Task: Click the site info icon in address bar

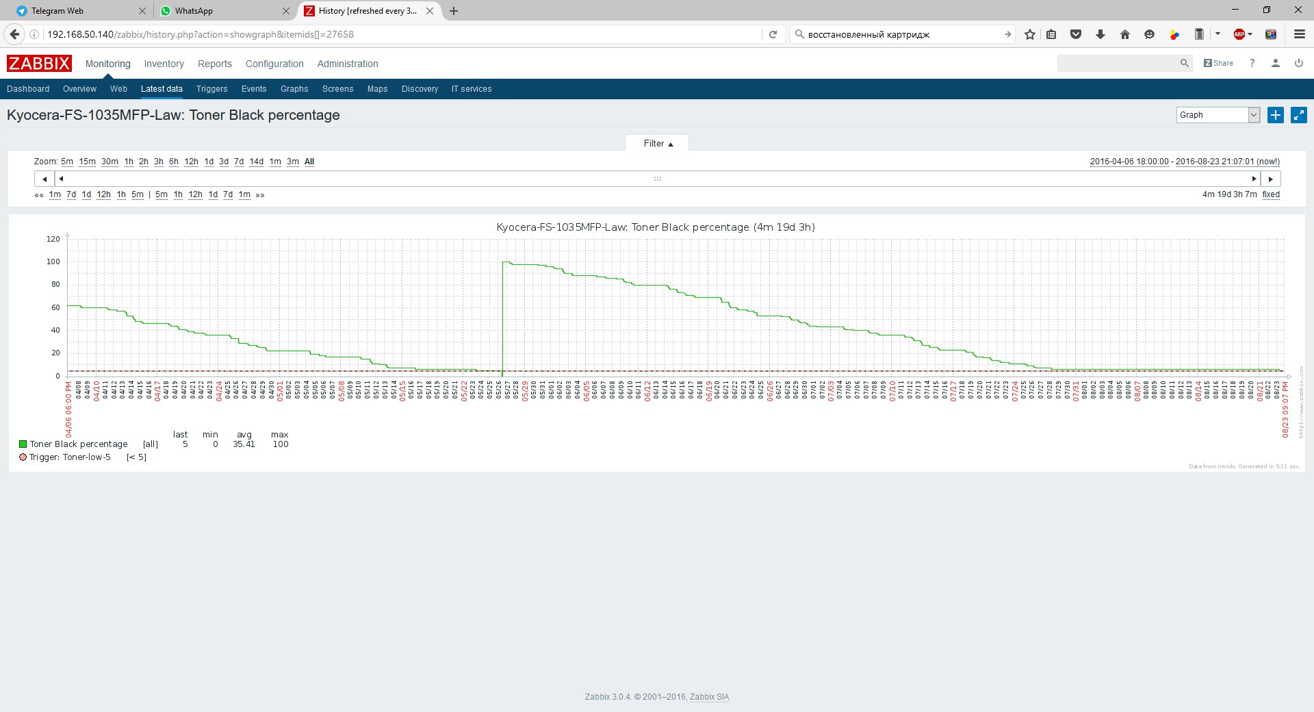Action: pos(34,34)
